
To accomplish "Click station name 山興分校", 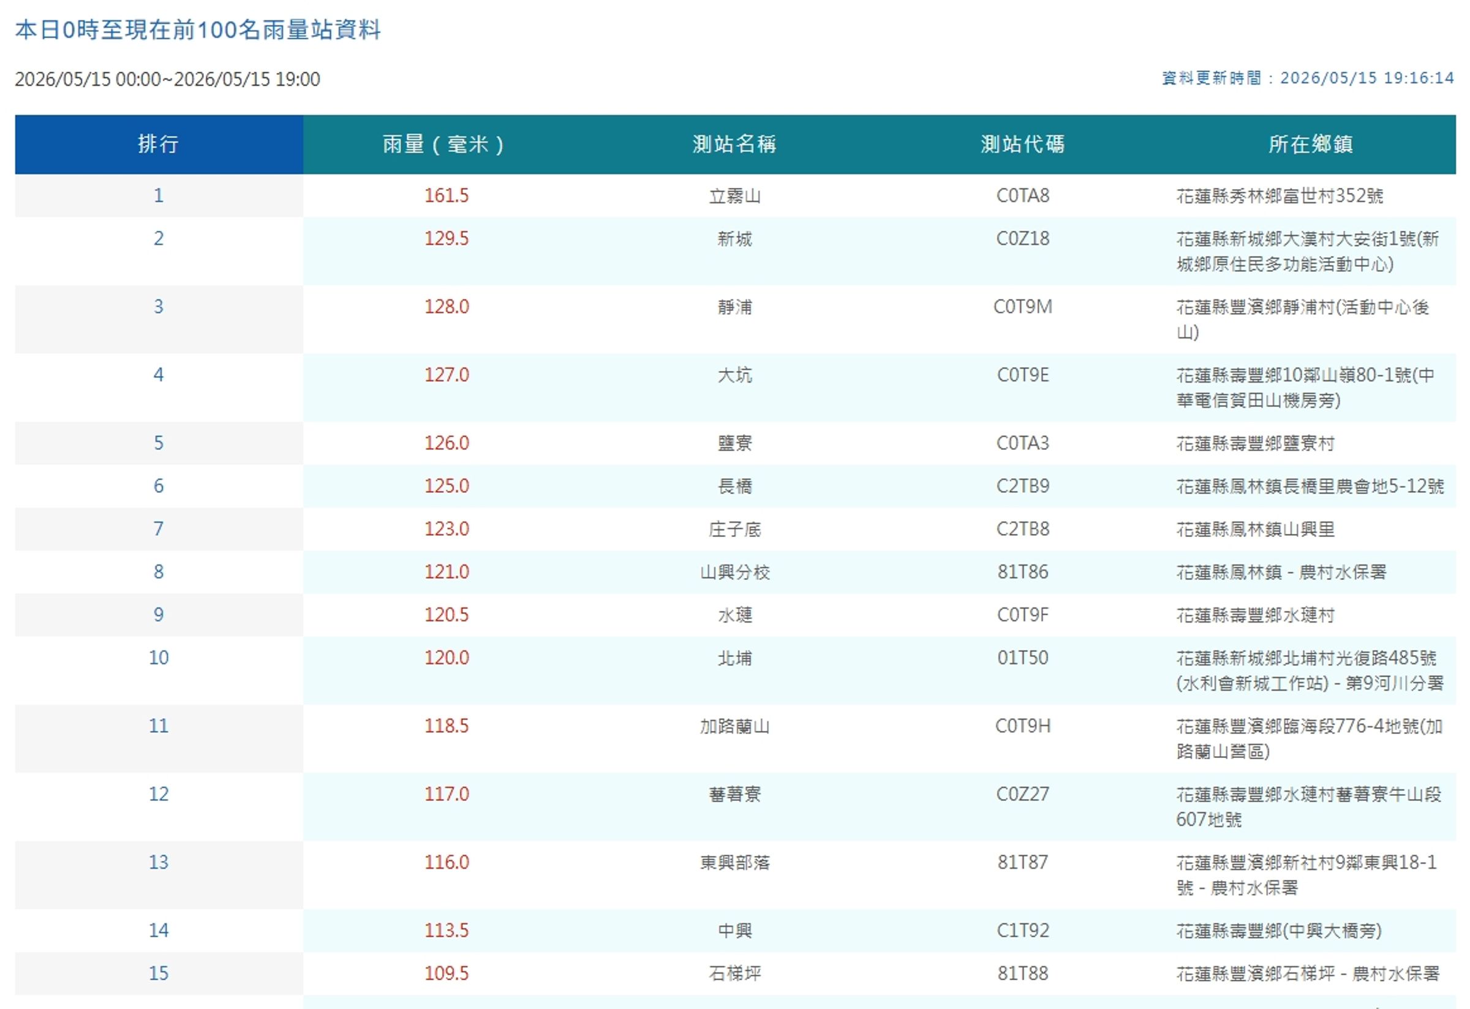I will tap(734, 572).
